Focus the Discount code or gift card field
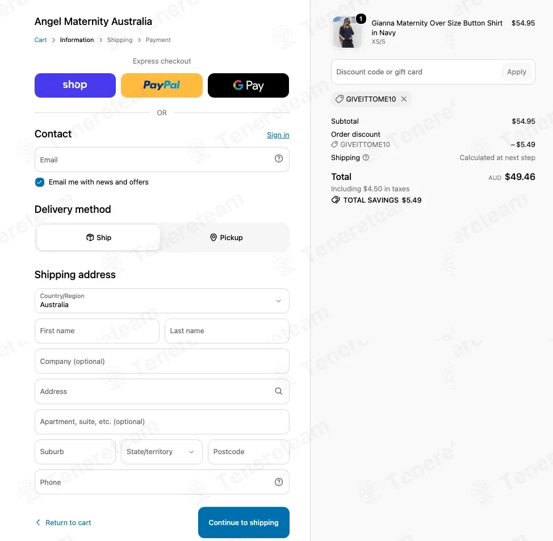This screenshot has width=553, height=541. pyautogui.click(x=416, y=72)
